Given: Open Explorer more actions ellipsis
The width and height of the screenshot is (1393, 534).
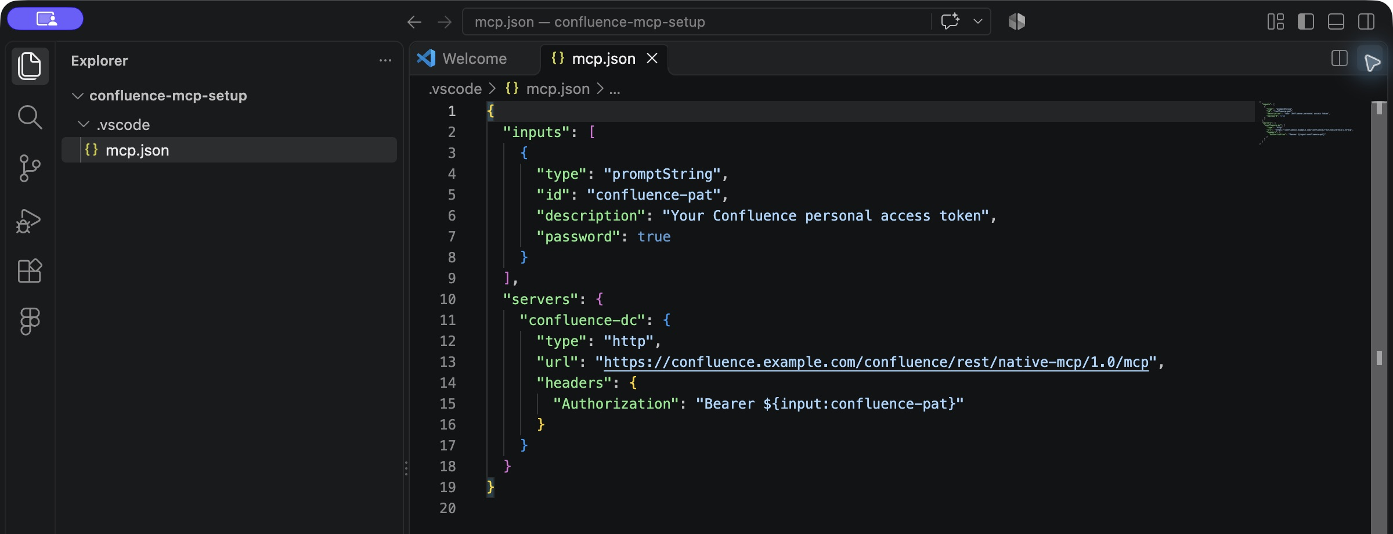Looking at the screenshot, I should tap(385, 60).
